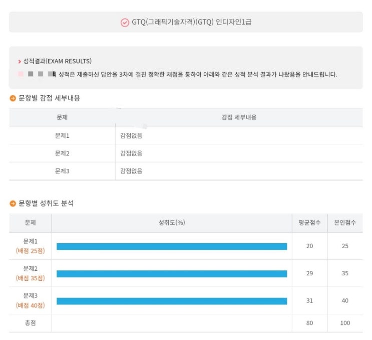Click the 평균점수 column header
The height and width of the screenshot is (340, 372).
tap(309, 222)
